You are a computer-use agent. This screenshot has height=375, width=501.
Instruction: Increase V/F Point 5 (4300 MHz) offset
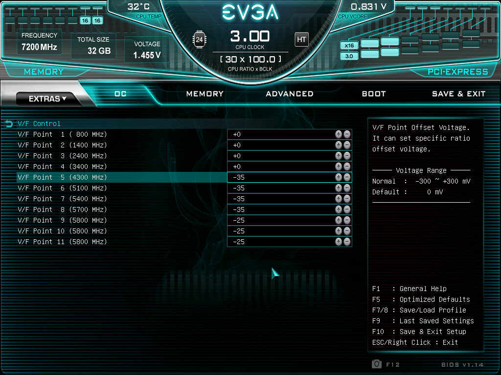point(339,177)
